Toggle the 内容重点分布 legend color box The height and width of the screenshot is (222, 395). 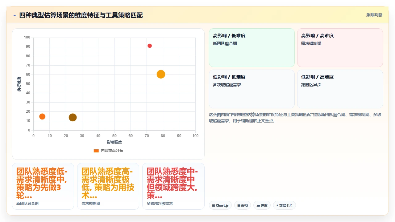click(x=96, y=151)
